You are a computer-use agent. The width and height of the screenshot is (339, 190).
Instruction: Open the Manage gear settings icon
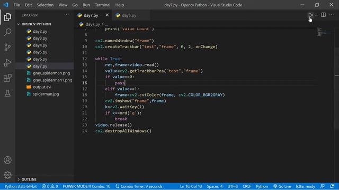[x=7, y=175]
